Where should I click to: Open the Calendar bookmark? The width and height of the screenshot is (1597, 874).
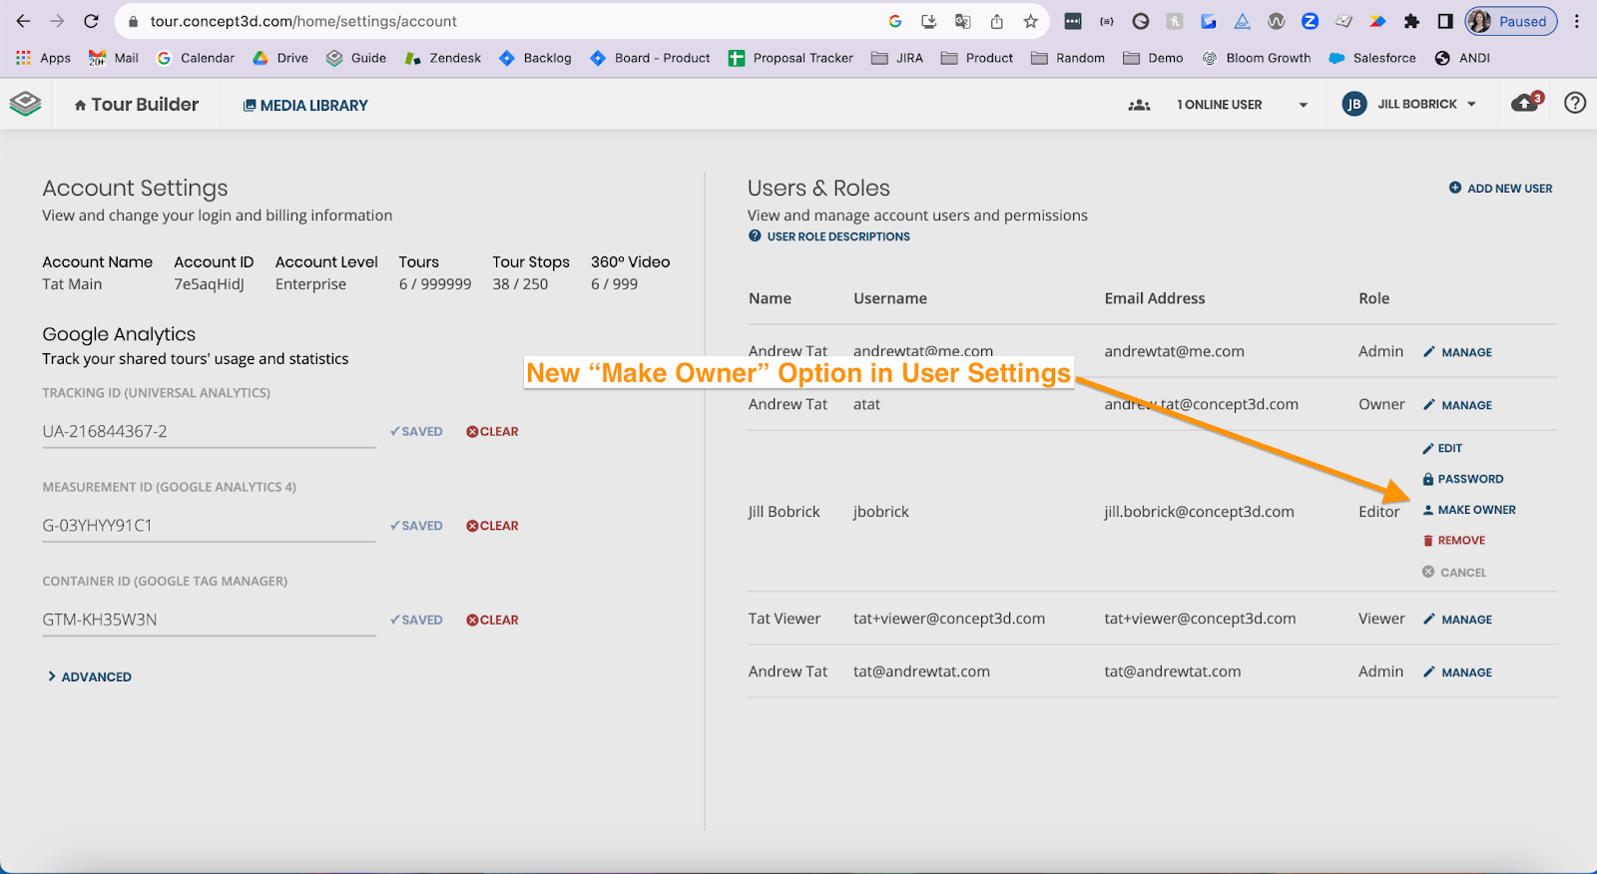195,58
